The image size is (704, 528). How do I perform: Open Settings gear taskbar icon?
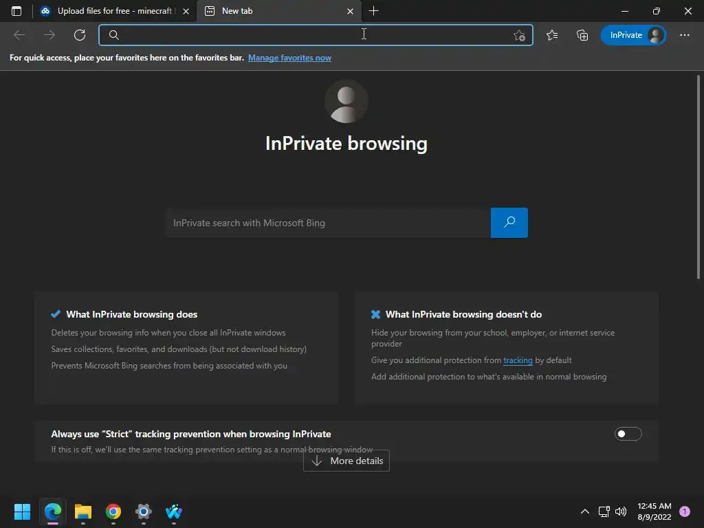tap(143, 511)
